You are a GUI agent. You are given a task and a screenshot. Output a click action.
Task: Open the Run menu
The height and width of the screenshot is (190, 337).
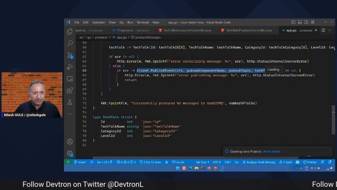point(130,22)
